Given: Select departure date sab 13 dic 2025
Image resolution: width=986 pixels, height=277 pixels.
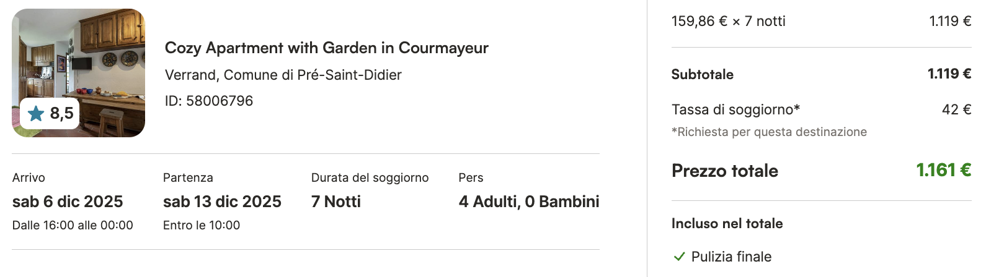Looking at the screenshot, I should coord(222,202).
